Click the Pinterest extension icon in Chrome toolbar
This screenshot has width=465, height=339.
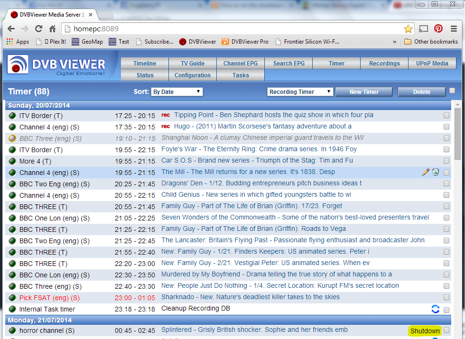[x=438, y=28]
